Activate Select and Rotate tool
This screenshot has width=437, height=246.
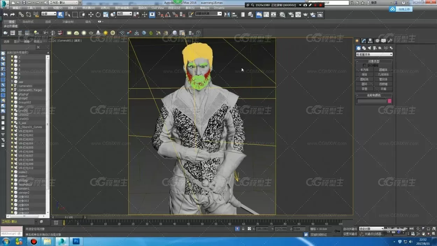pos(98,14)
